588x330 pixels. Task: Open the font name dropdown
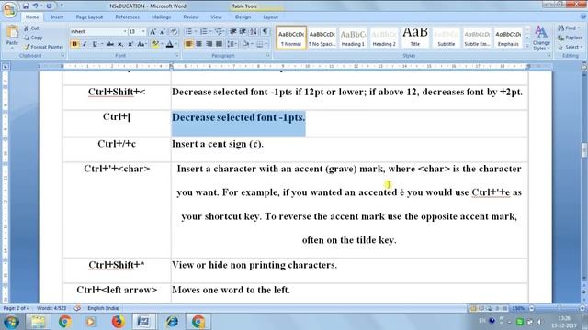click(125, 32)
